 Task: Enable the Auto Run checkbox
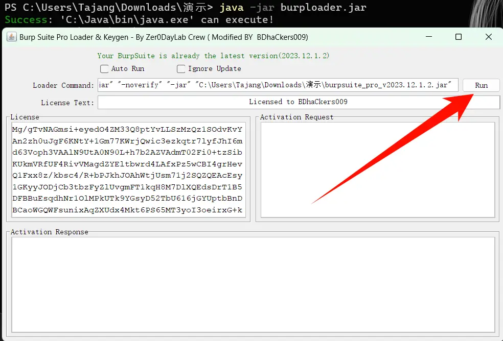[x=104, y=69]
